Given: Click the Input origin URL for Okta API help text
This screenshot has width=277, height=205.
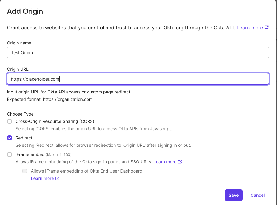Looking at the screenshot, I should point(69,92).
